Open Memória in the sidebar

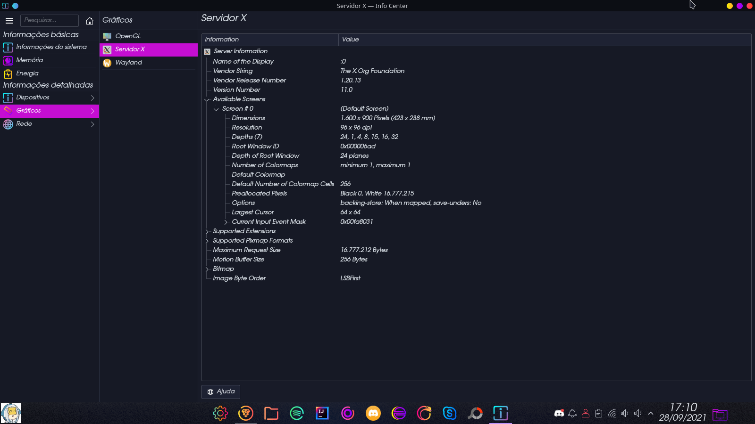pos(29,60)
